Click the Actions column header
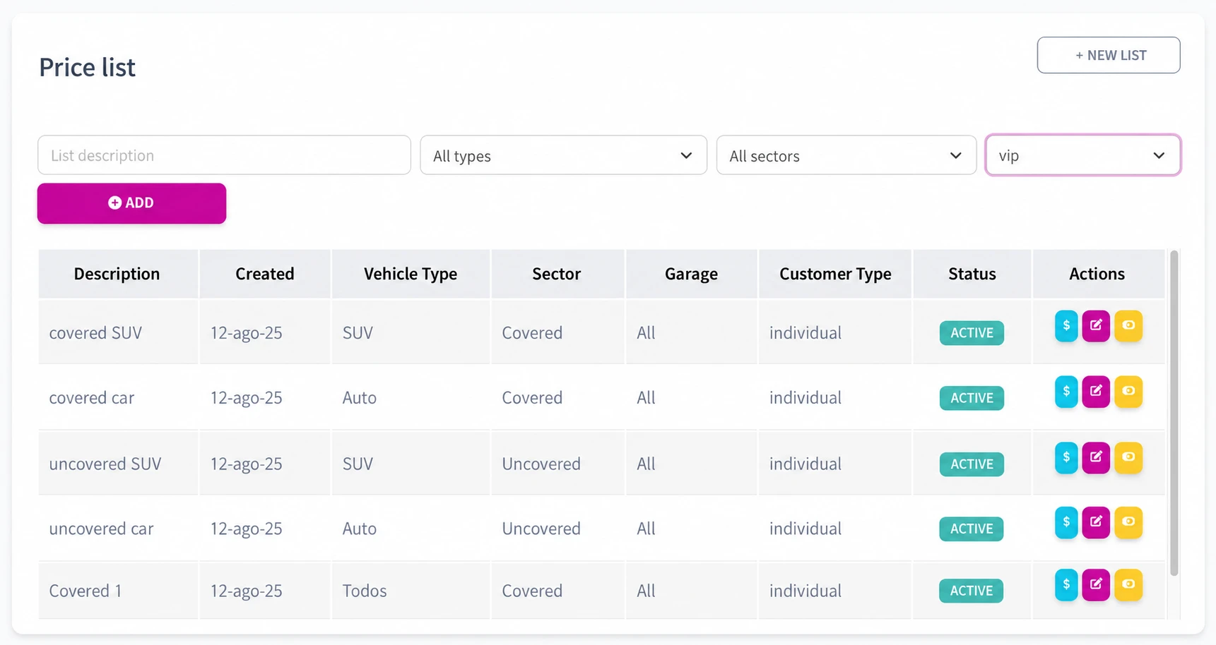 [x=1097, y=274]
